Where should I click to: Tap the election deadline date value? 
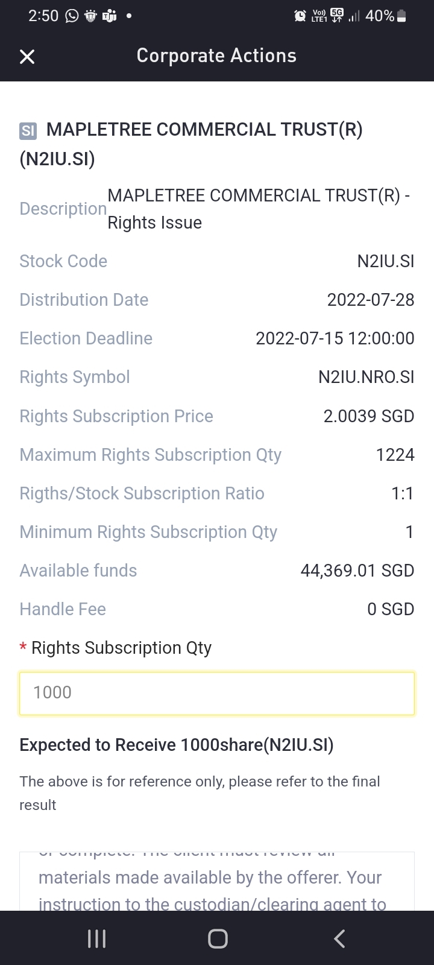point(335,338)
